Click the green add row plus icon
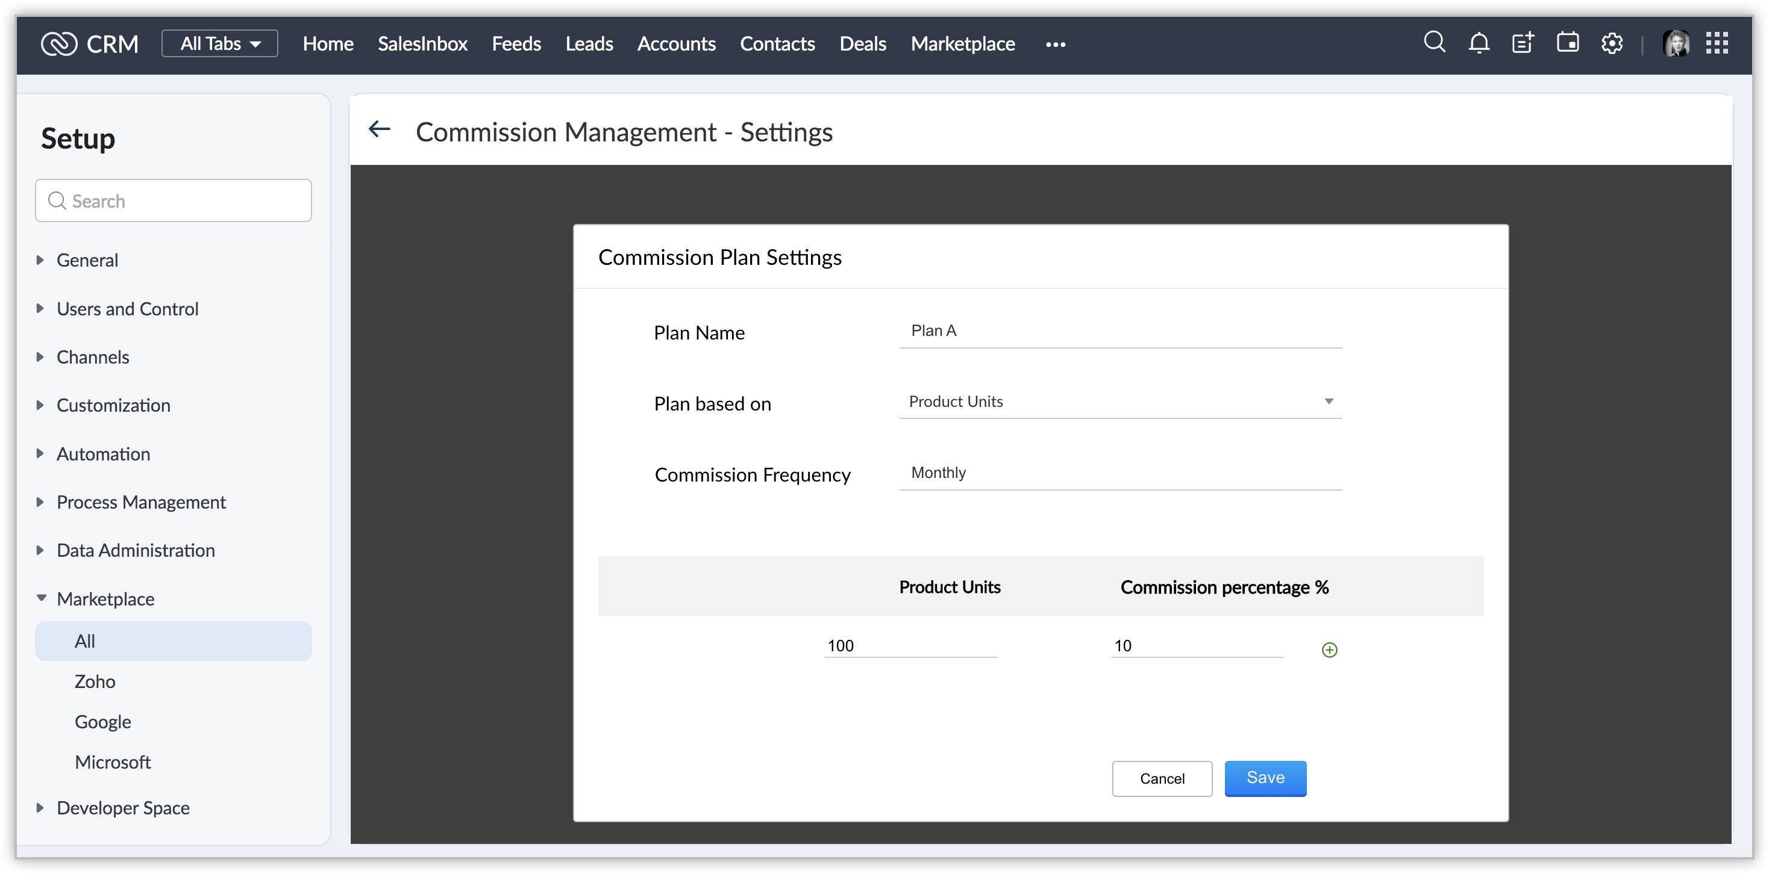 (x=1330, y=649)
